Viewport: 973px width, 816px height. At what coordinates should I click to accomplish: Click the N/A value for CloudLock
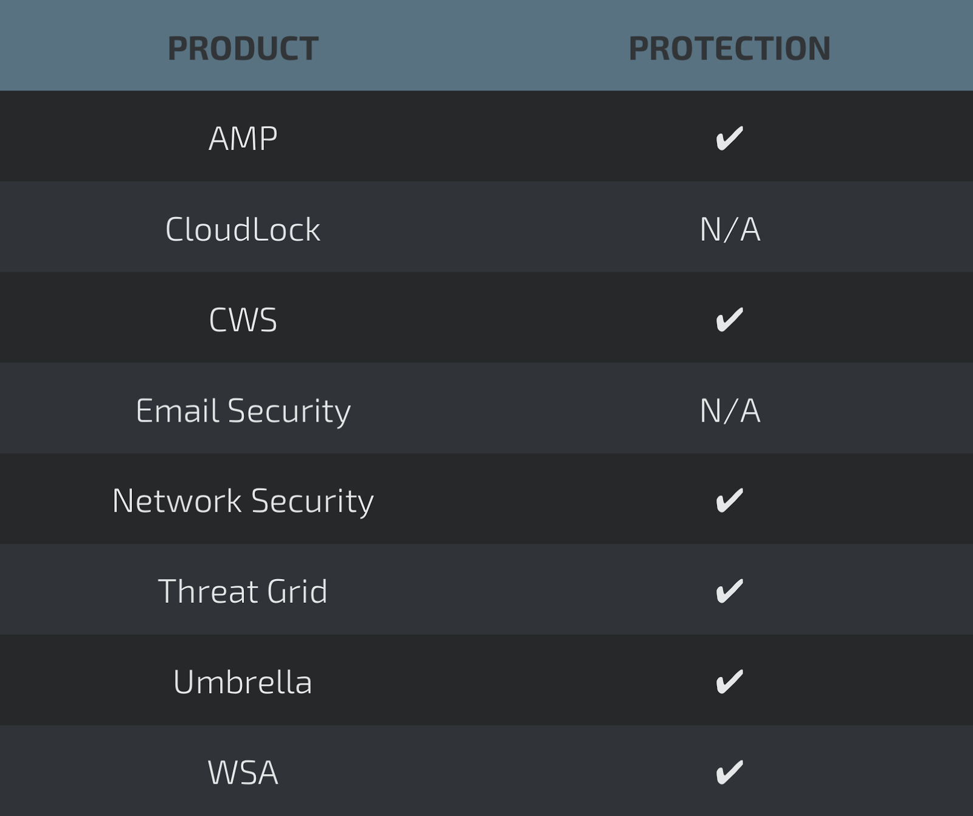pos(729,230)
